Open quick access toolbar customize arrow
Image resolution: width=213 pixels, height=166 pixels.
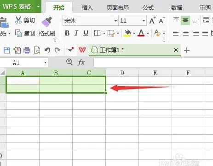pos(70,50)
